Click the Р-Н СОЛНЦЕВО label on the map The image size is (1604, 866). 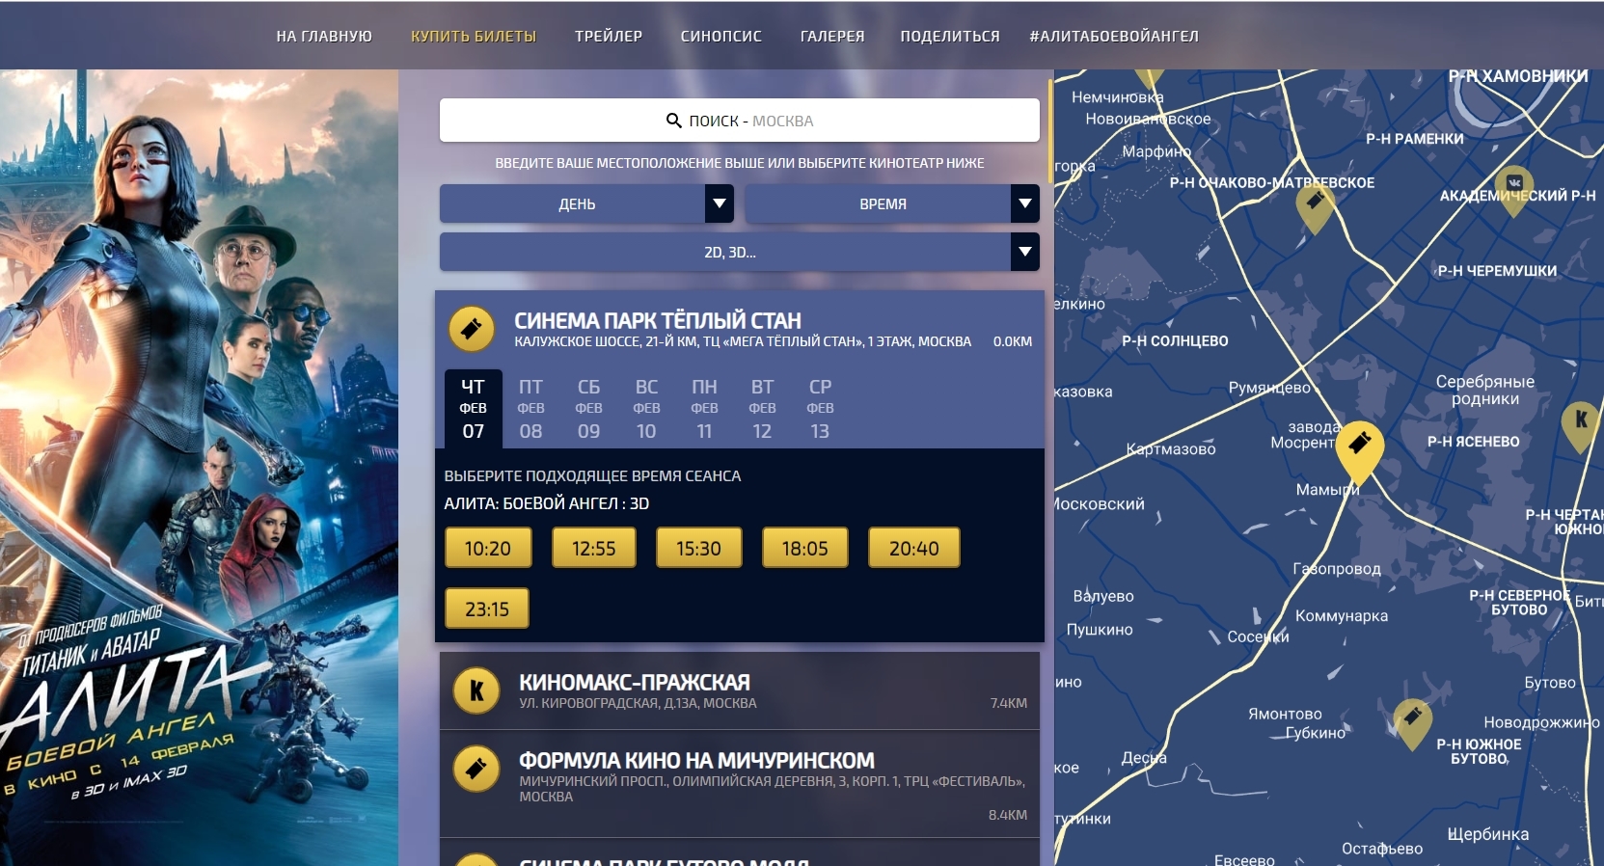(x=1175, y=341)
